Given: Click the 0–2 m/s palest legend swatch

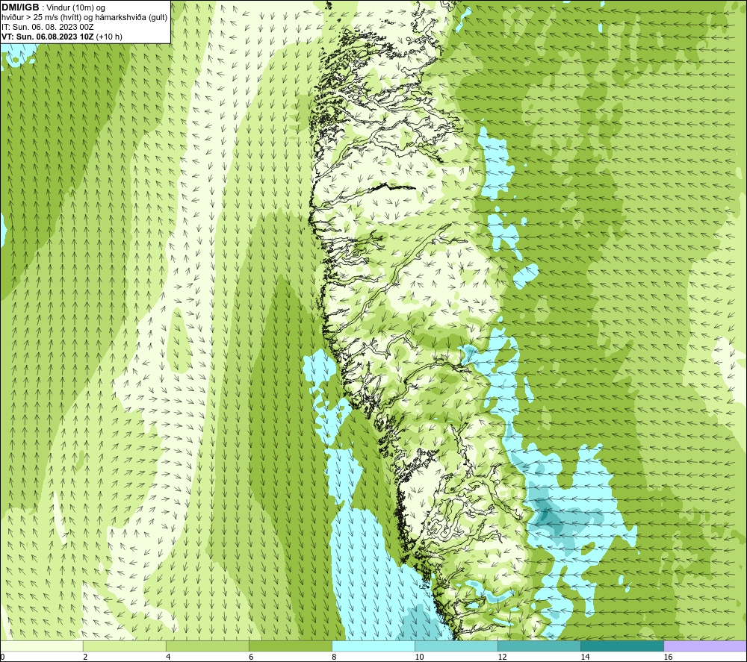Looking at the screenshot, I should click(42, 646).
